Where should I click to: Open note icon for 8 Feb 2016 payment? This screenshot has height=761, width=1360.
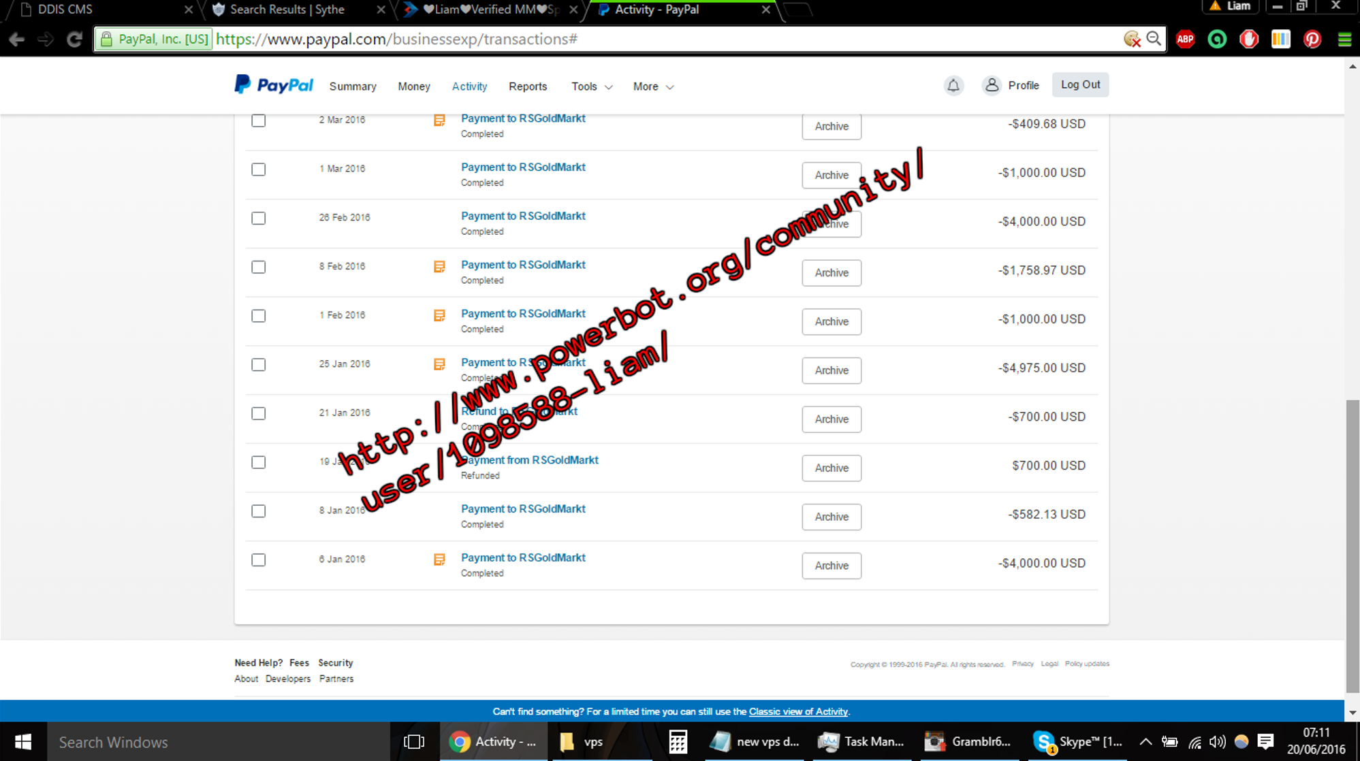439,267
